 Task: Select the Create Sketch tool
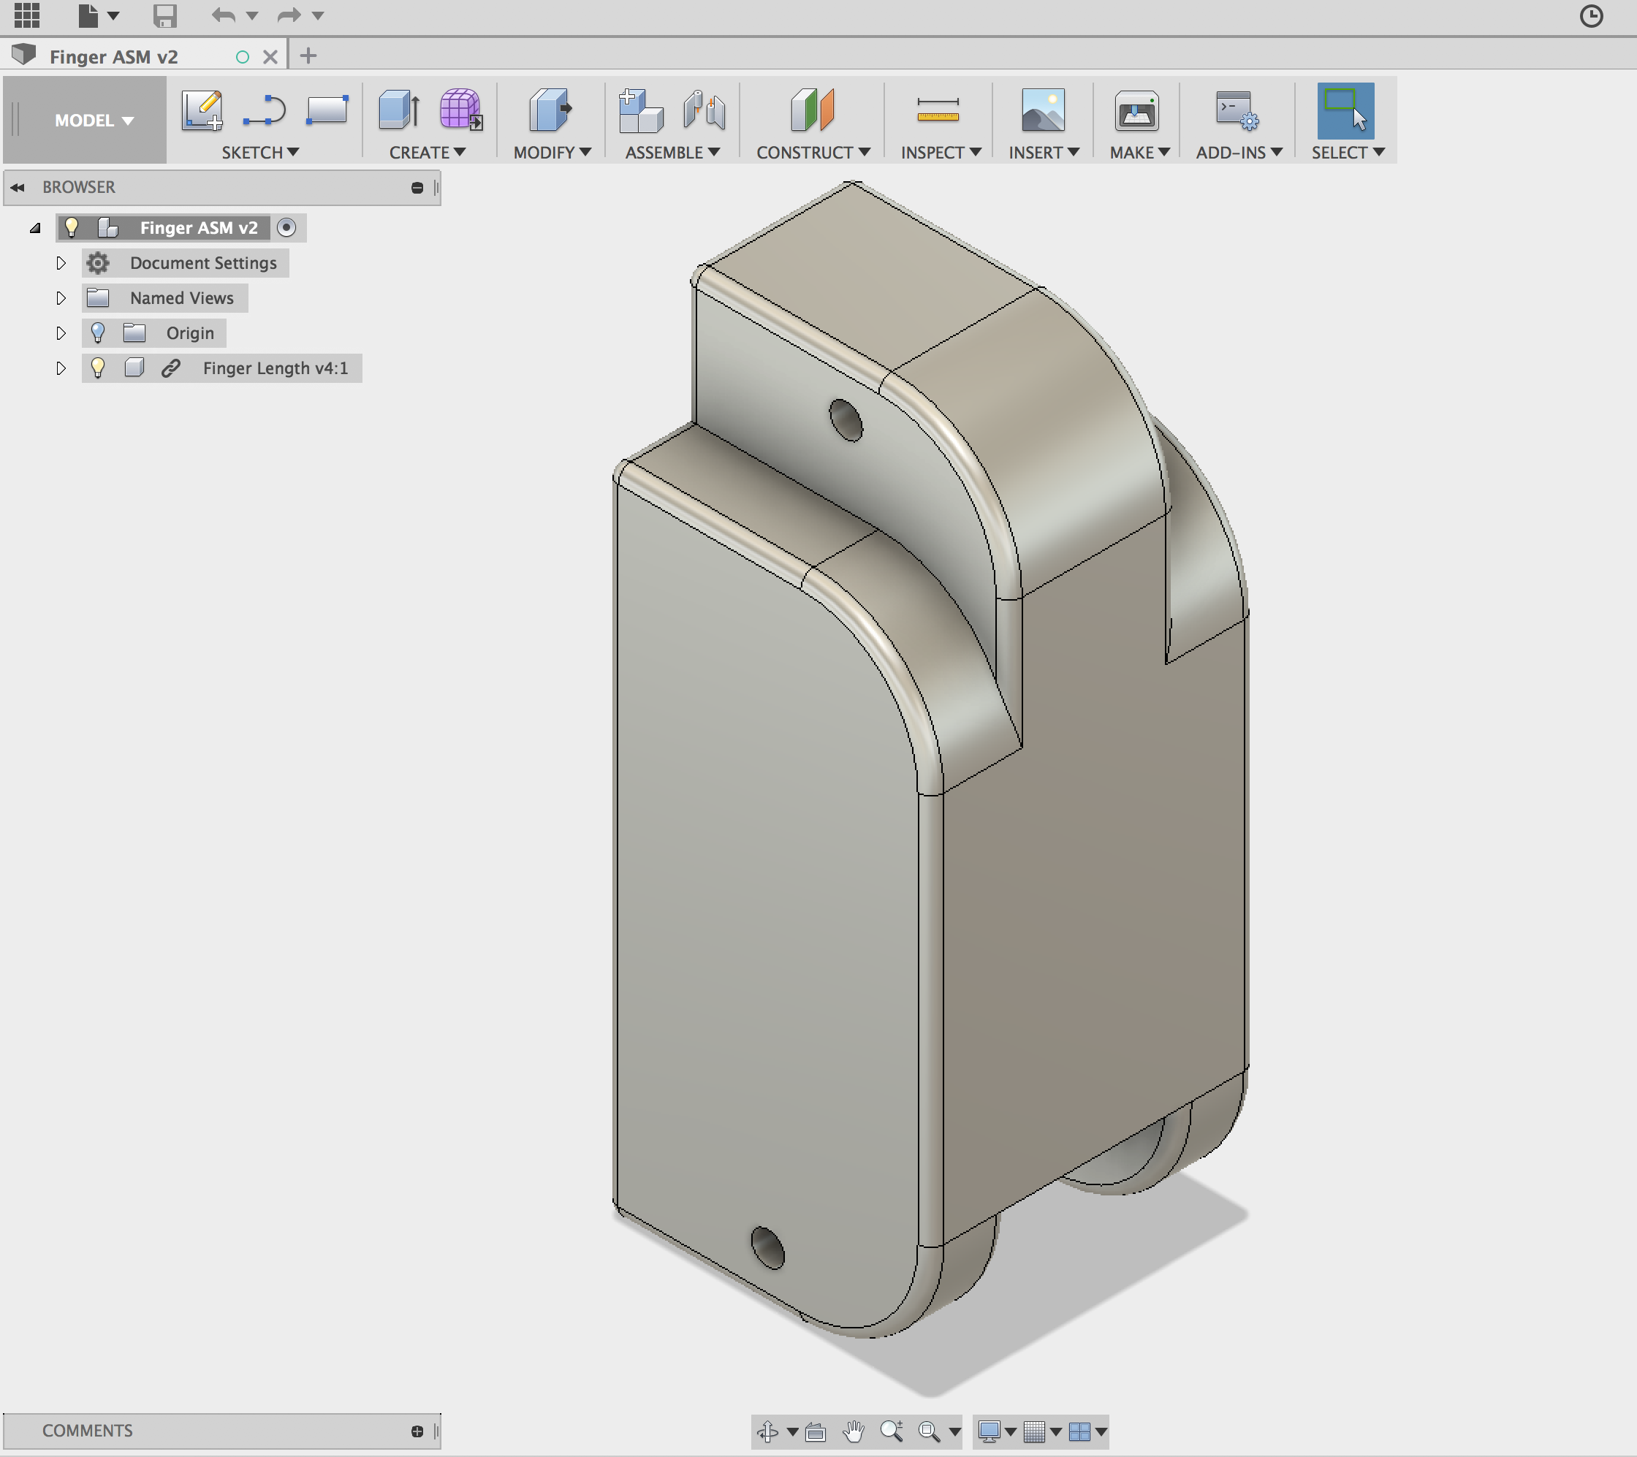(x=202, y=110)
